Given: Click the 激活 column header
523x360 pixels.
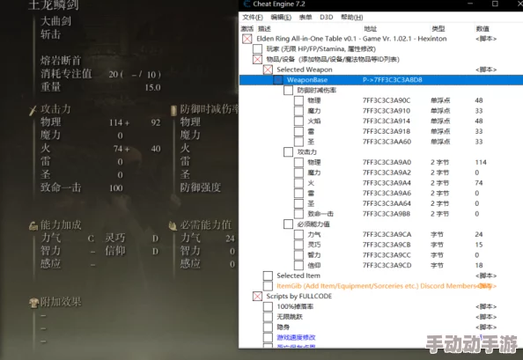Looking at the screenshot, I should point(247,29).
